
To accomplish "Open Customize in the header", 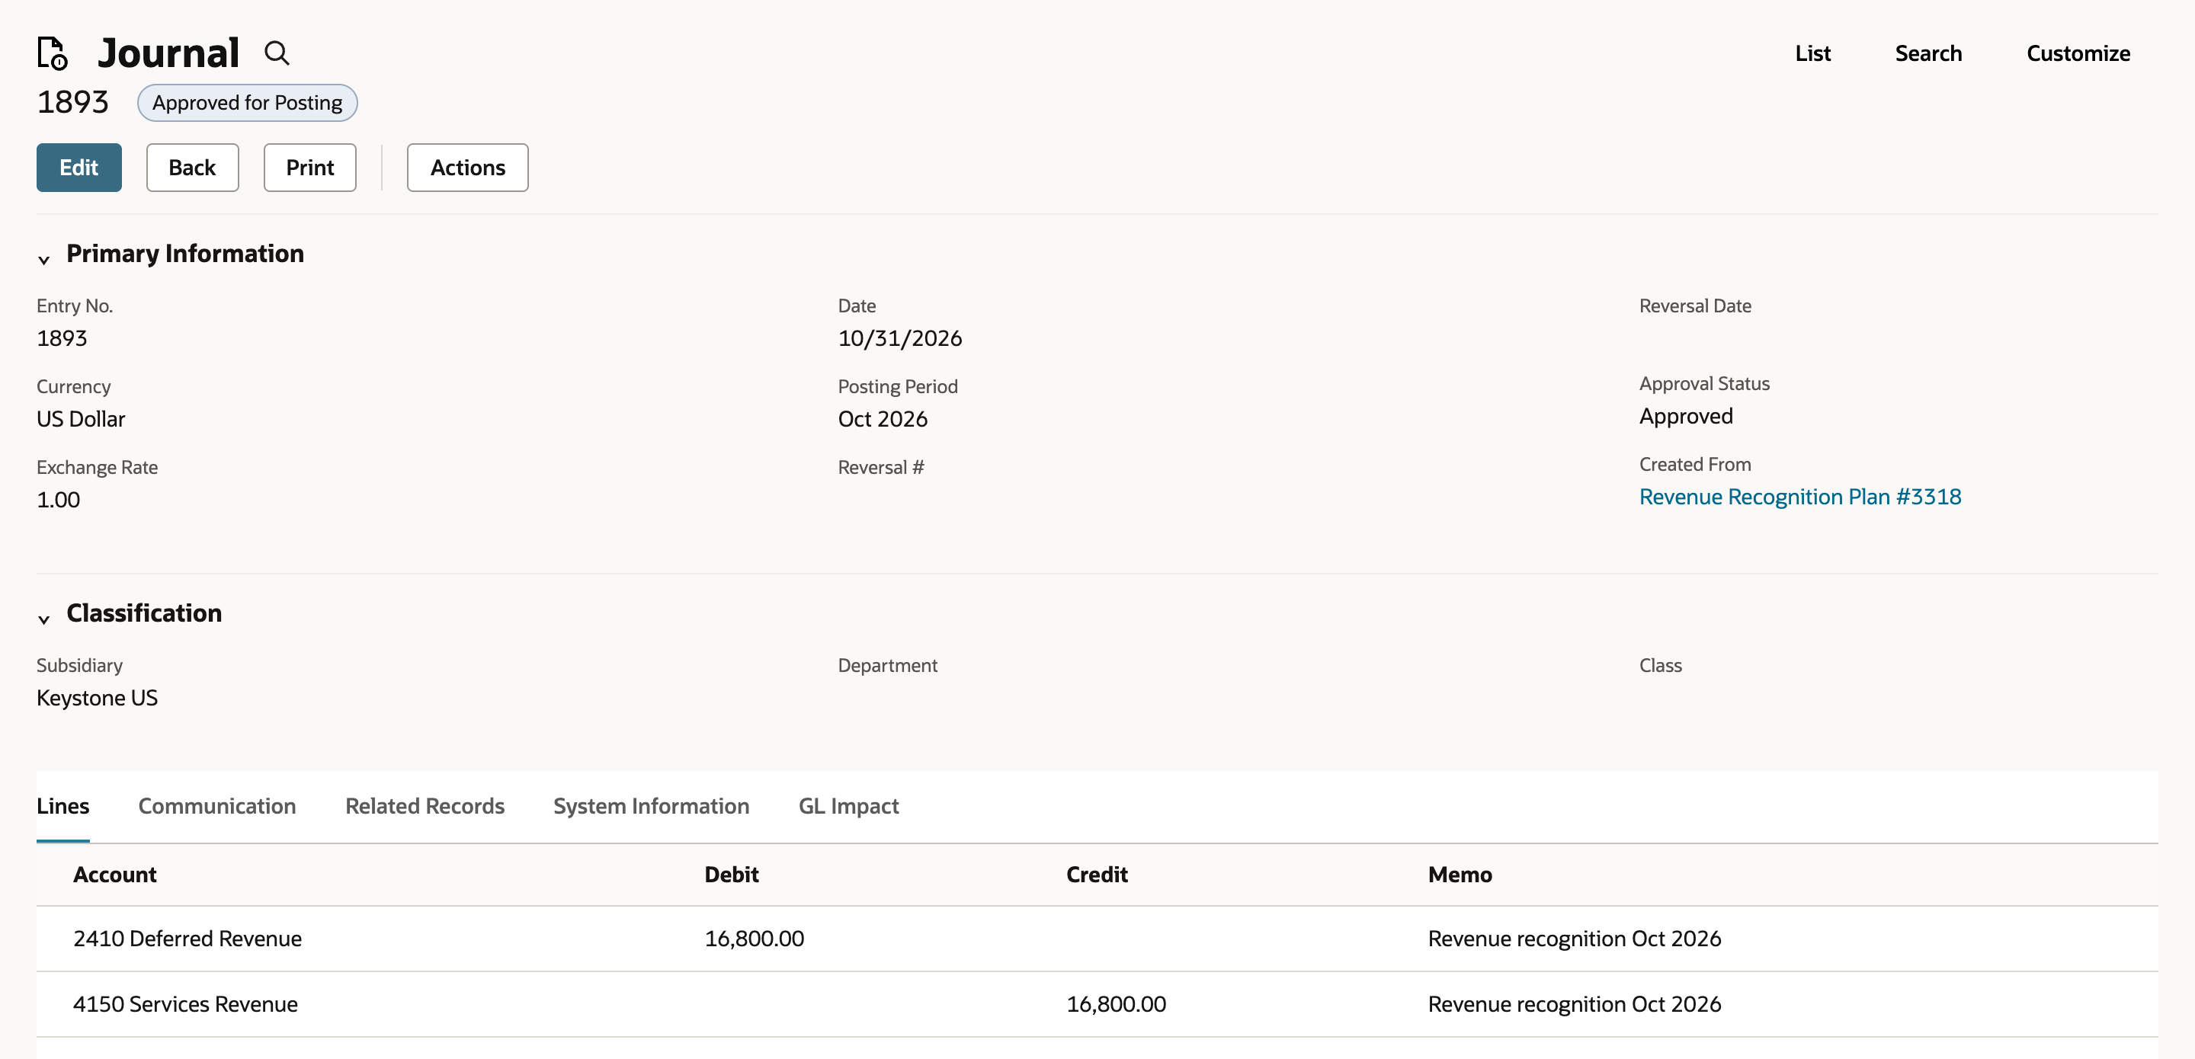I will pos(2078,53).
